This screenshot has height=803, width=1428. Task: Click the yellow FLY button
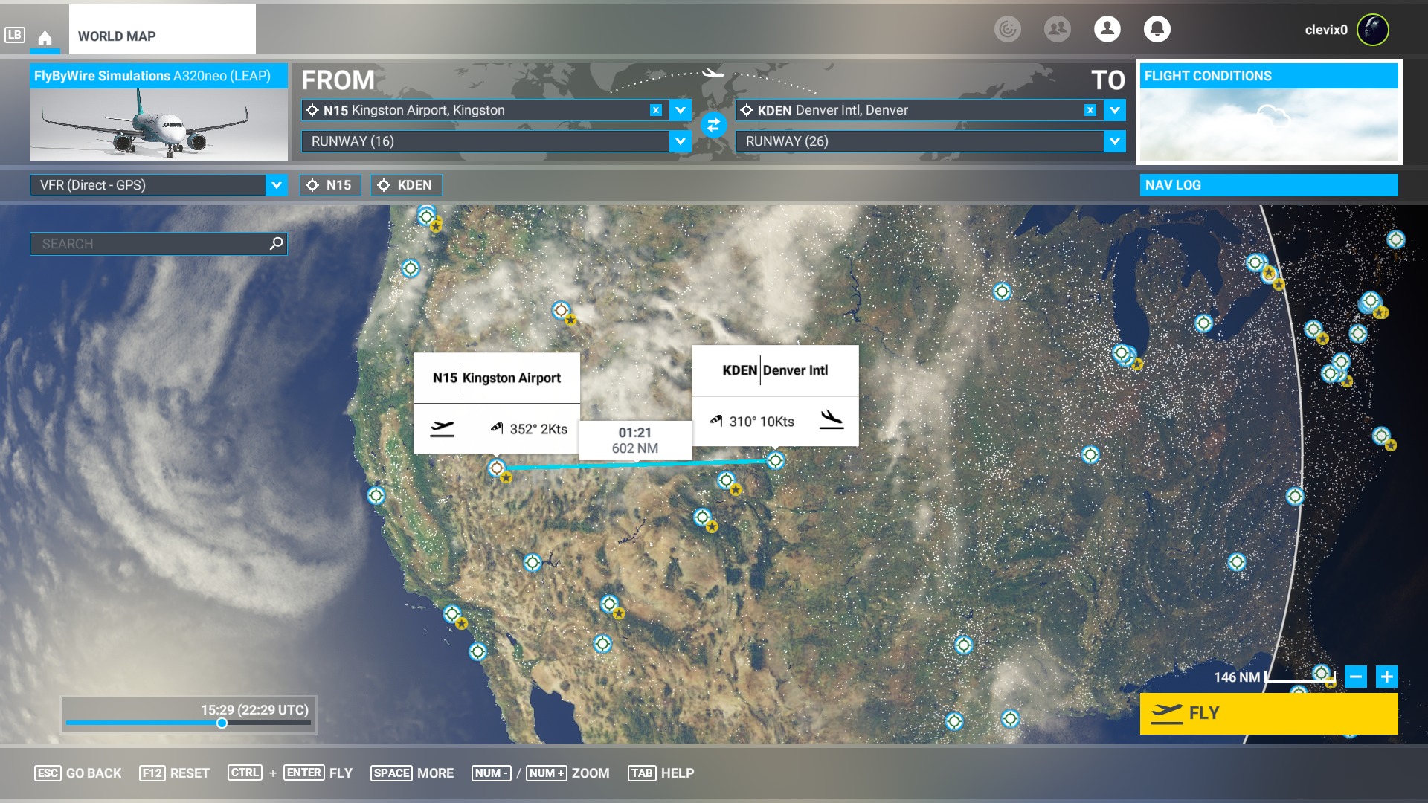click(x=1268, y=713)
